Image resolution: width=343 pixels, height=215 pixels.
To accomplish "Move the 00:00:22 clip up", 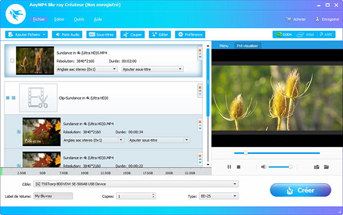I will 200,159.
